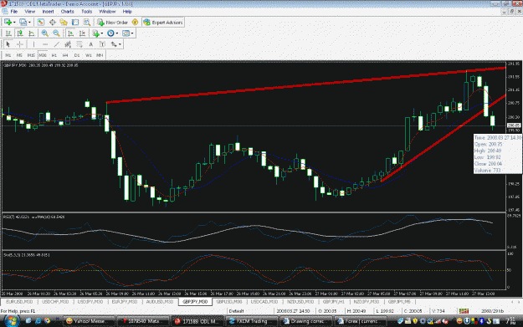Select the Equidistant Channel tool
This screenshot has height=327, width=523.
(x=68, y=44)
